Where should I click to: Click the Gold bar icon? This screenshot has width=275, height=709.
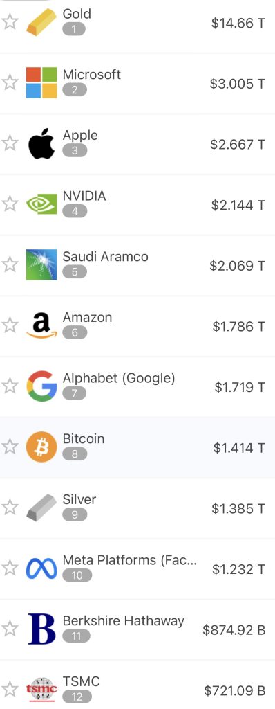point(41,22)
